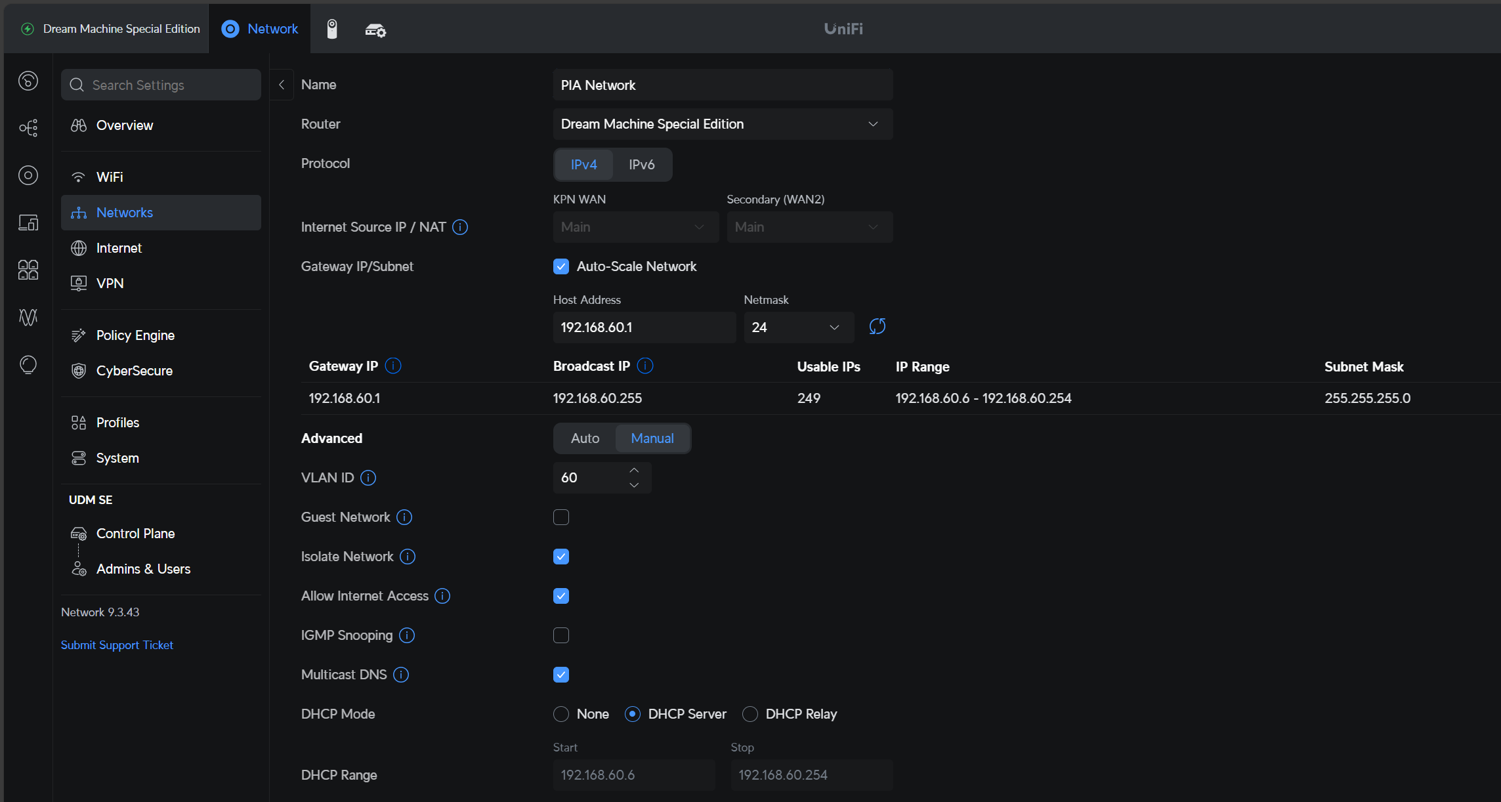This screenshot has width=1501, height=802.
Task: Click the info icon next to Allow Internet Access
Action: (442, 596)
